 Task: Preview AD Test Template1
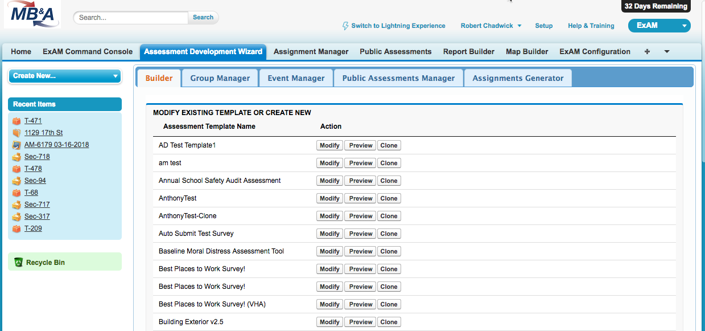click(361, 145)
